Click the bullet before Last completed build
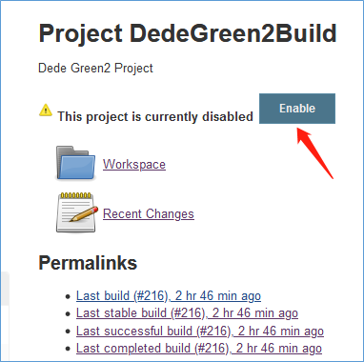The width and height of the screenshot is (364, 362). (68, 350)
